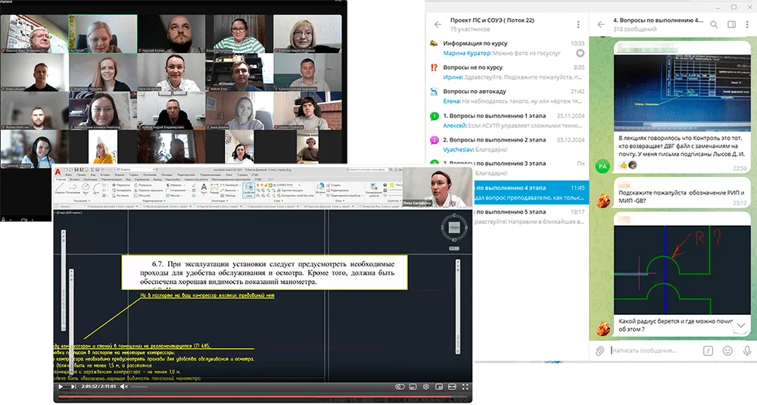This screenshot has width=757, height=405.
Task: Focus the 'Написать сообщение...' message field
Action: tap(653, 350)
